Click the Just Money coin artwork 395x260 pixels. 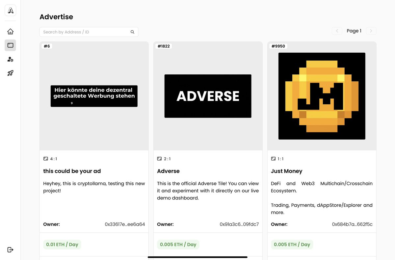pos(322,96)
